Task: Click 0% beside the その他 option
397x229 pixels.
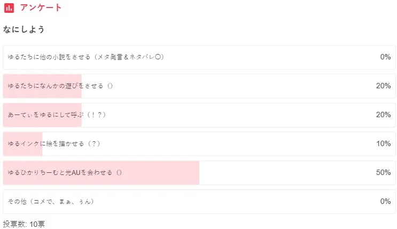Action: [x=385, y=202]
